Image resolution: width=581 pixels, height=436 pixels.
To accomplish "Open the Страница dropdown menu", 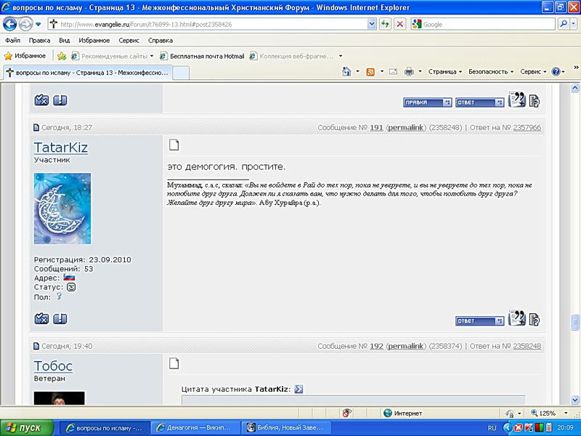I will [445, 72].
